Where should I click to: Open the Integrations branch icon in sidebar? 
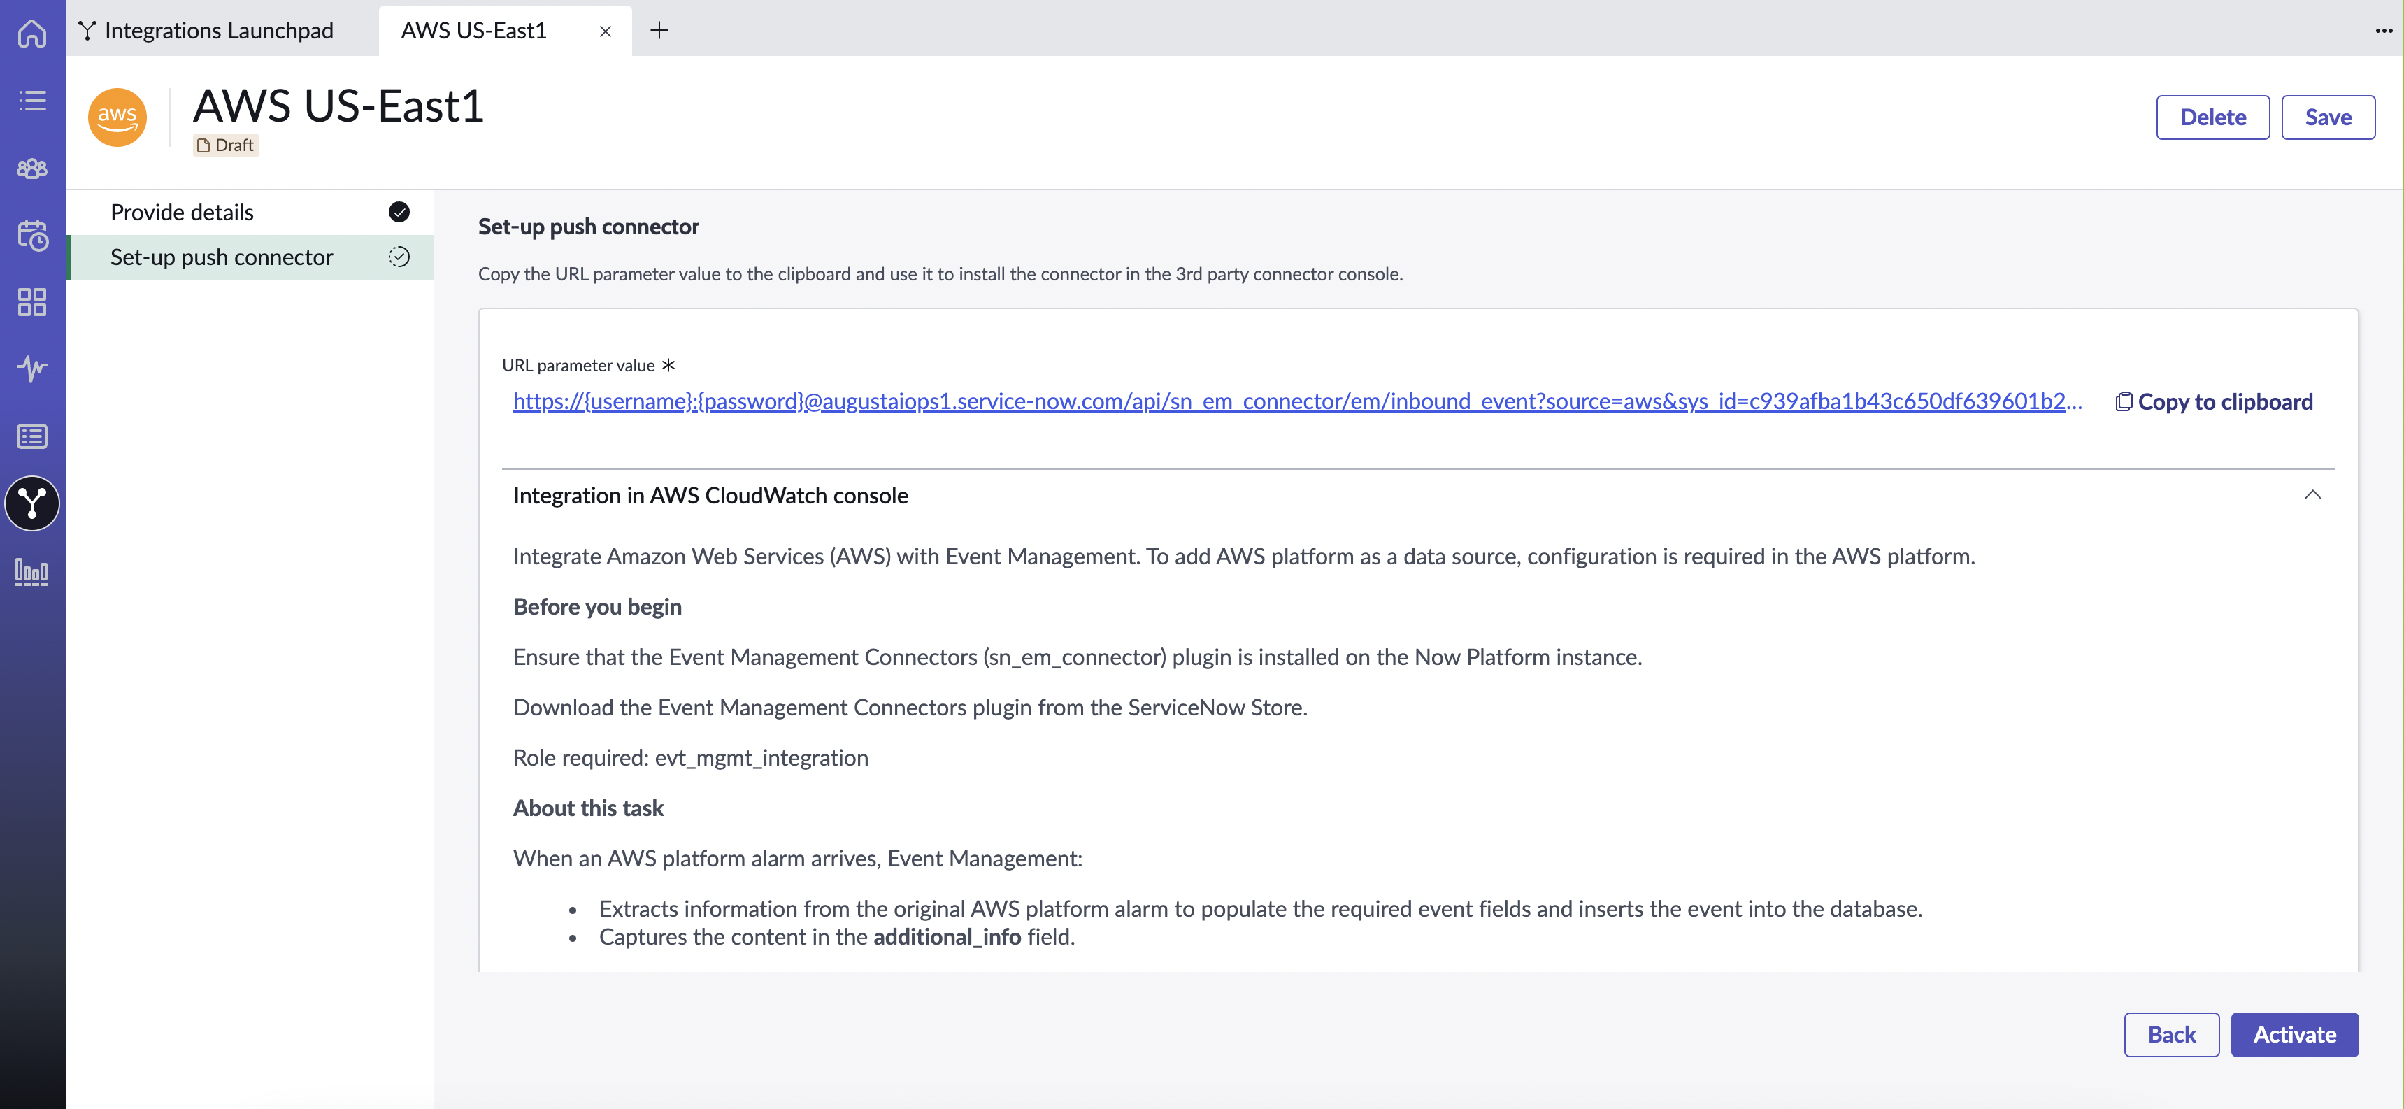click(x=31, y=503)
